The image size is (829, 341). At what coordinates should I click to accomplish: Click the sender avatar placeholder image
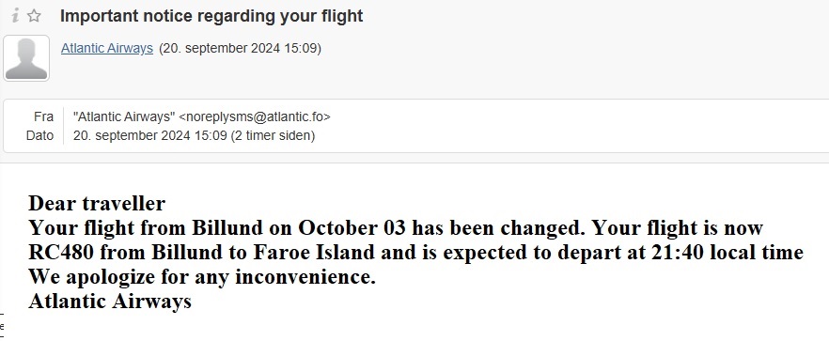coord(26,58)
